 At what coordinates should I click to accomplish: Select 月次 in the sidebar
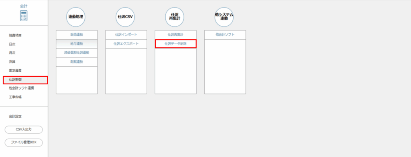click(x=12, y=53)
